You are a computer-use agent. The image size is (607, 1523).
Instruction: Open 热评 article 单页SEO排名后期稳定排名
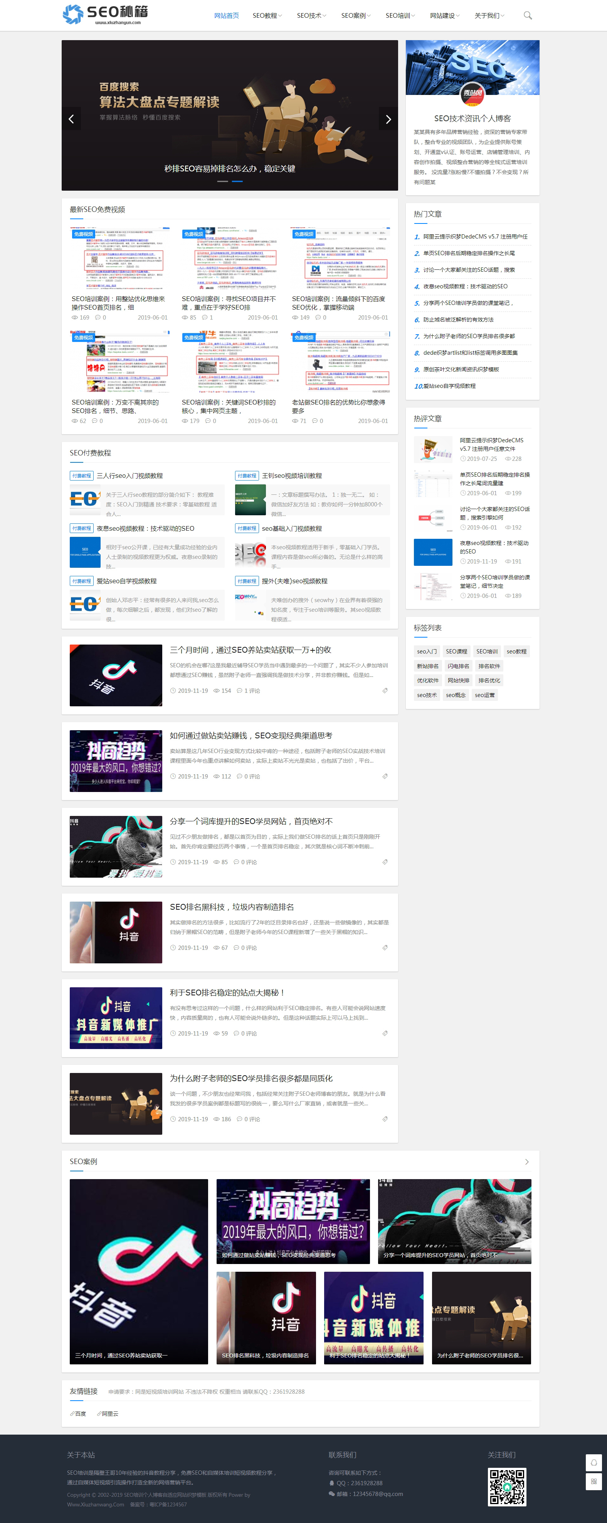pos(495,478)
